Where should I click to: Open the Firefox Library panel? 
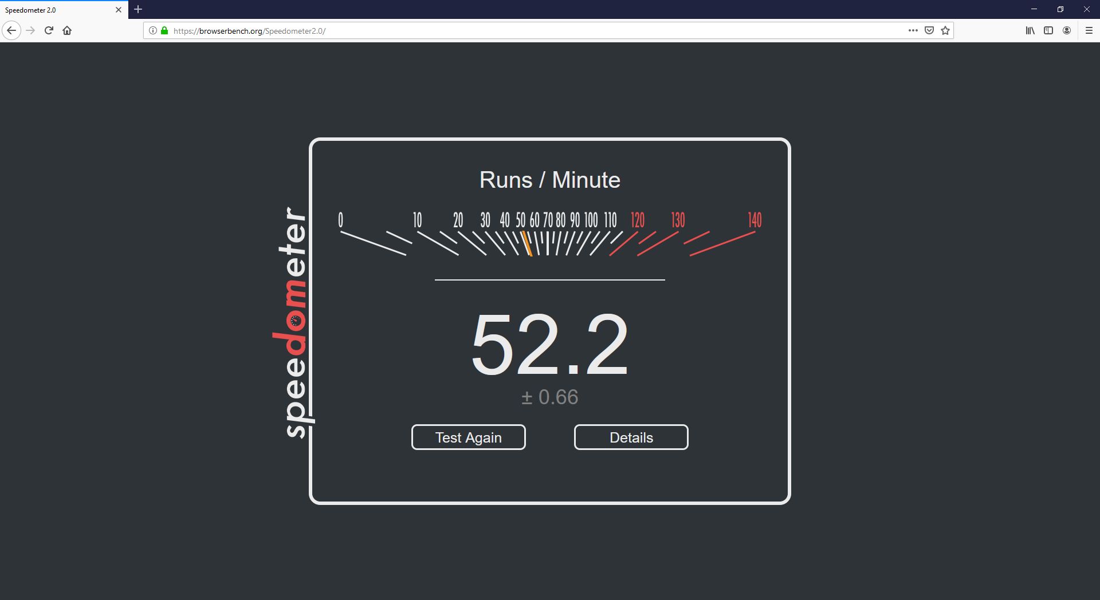(1030, 30)
